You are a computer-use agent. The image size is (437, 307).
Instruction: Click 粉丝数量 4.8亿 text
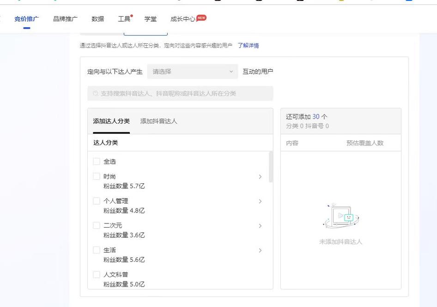[x=124, y=211]
